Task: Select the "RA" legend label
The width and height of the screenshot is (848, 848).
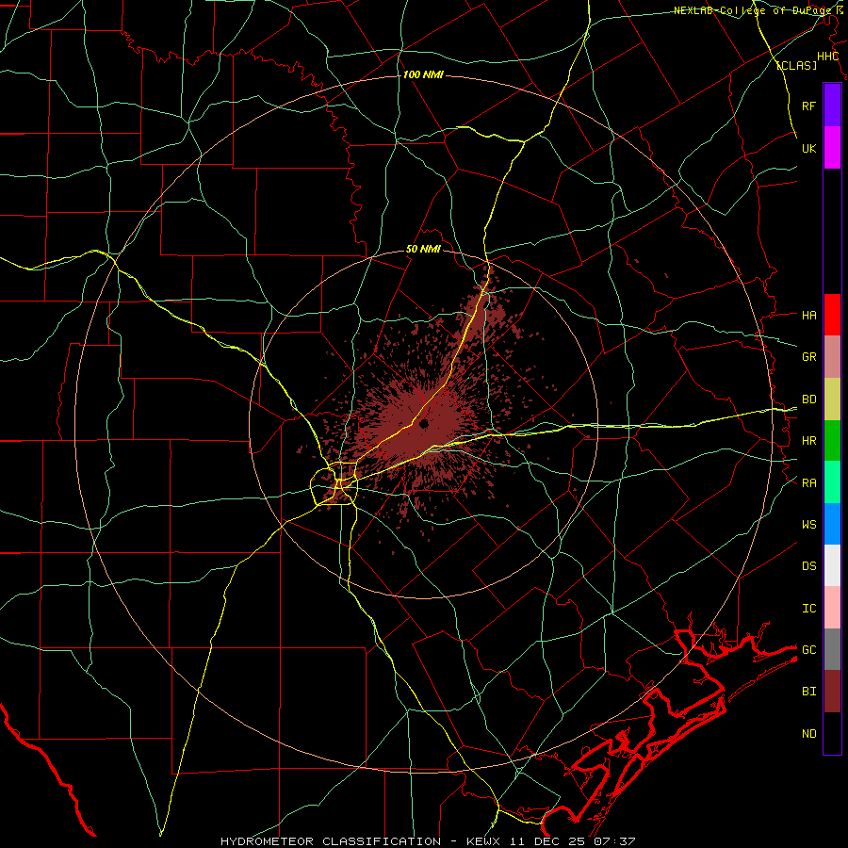Action: 808,482
